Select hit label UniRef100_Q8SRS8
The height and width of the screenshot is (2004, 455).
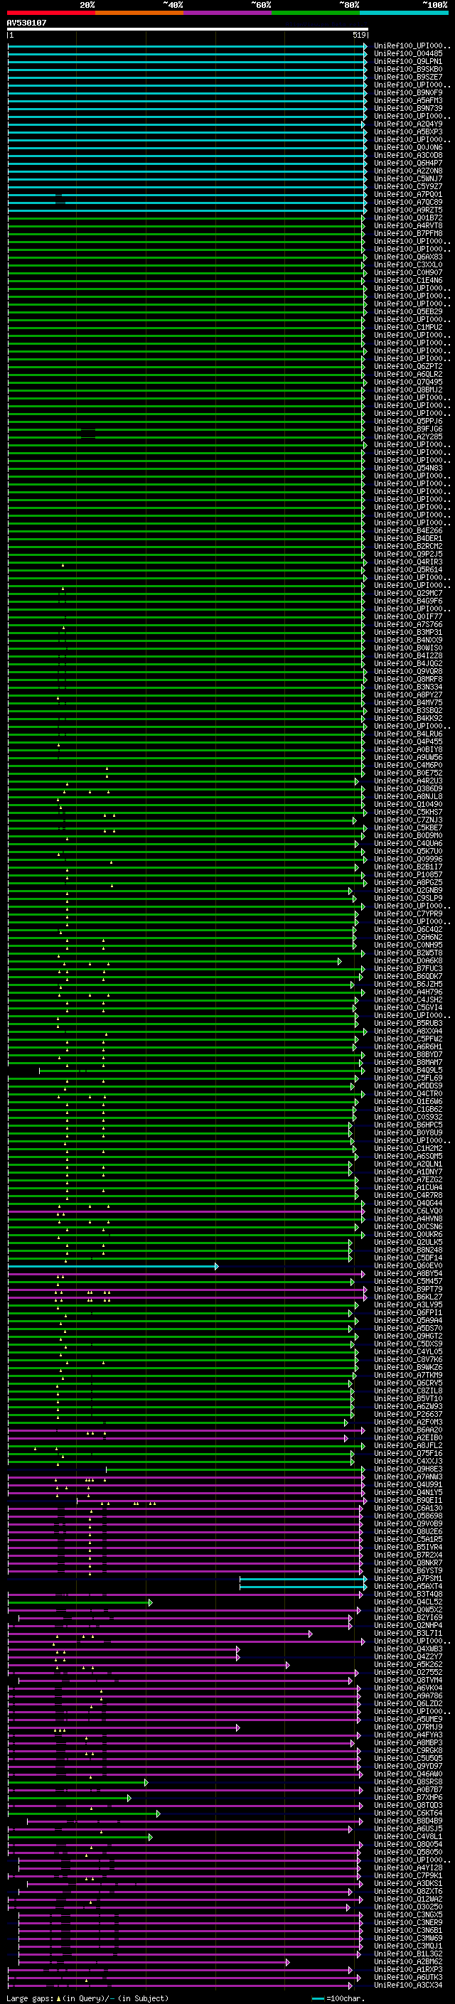click(408, 1781)
